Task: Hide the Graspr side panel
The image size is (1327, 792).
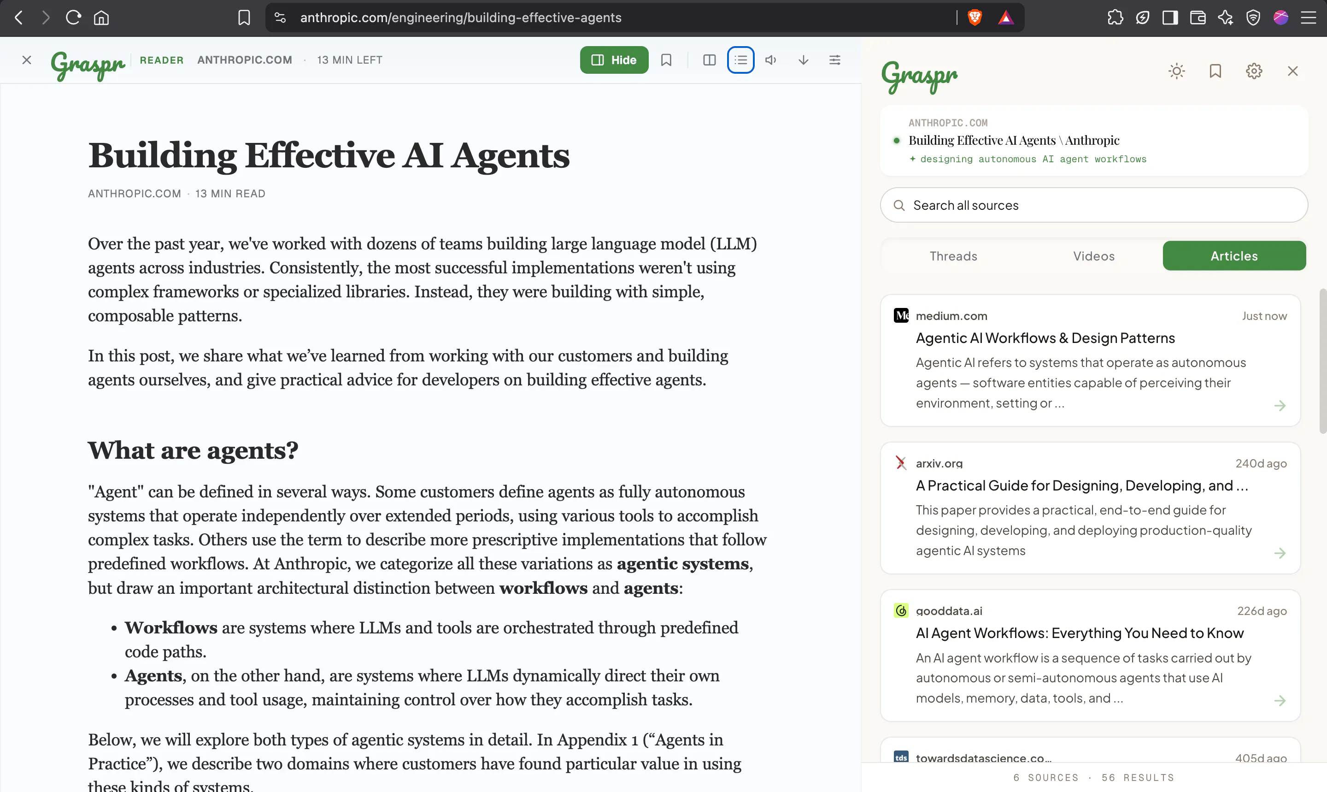Action: point(615,60)
